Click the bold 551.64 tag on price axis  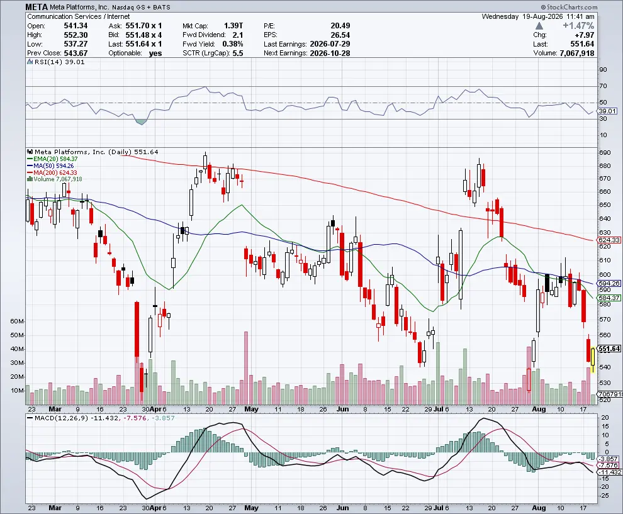[x=609, y=349]
